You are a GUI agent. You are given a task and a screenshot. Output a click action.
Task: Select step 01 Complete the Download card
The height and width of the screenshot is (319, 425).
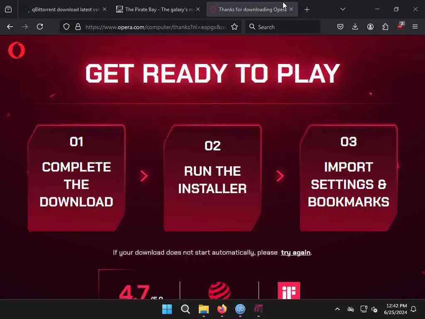click(x=76, y=178)
